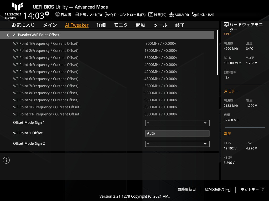
Task: Select V/F Point 2(Frequency / Current Offset) row
Action: tap(107, 51)
